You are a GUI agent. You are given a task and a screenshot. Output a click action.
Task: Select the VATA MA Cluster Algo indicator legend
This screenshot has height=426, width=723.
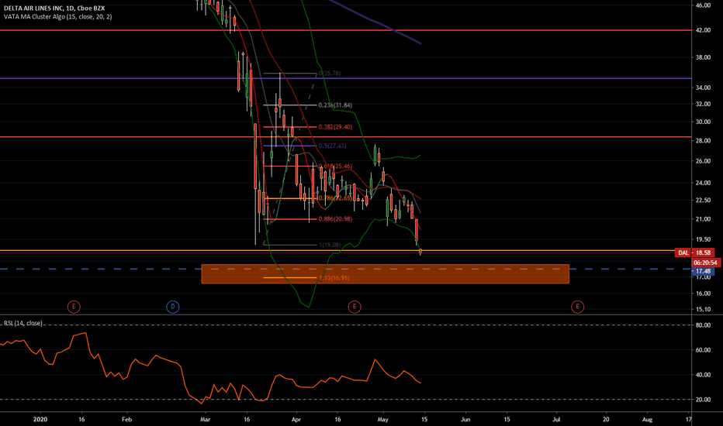pyautogui.click(x=57, y=16)
